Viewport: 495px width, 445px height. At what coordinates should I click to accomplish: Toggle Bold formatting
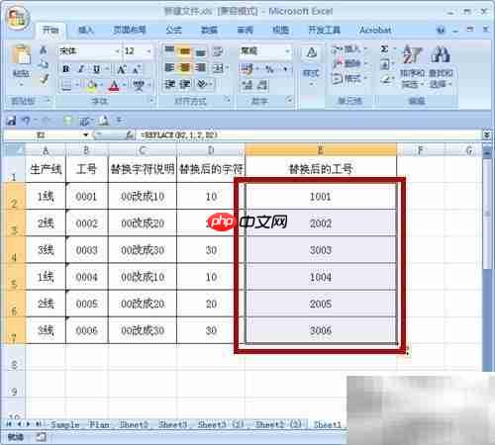tap(65, 69)
